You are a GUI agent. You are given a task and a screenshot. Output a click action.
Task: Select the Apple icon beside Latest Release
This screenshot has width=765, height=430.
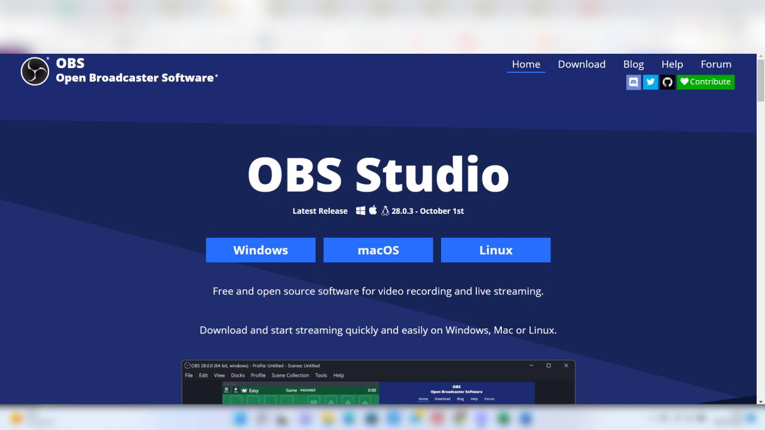pyautogui.click(x=372, y=210)
